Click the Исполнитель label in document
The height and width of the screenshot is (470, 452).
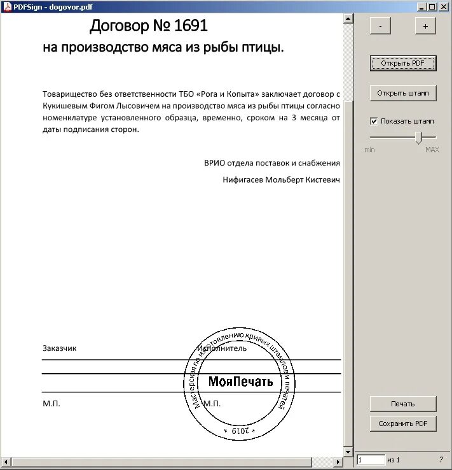click(222, 348)
